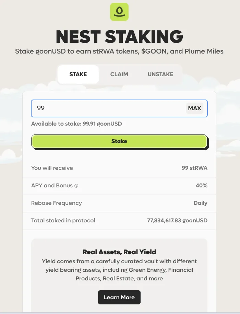Focus the stake amount input field
This screenshot has width=240, height=314.
click(x=119, y=108)
